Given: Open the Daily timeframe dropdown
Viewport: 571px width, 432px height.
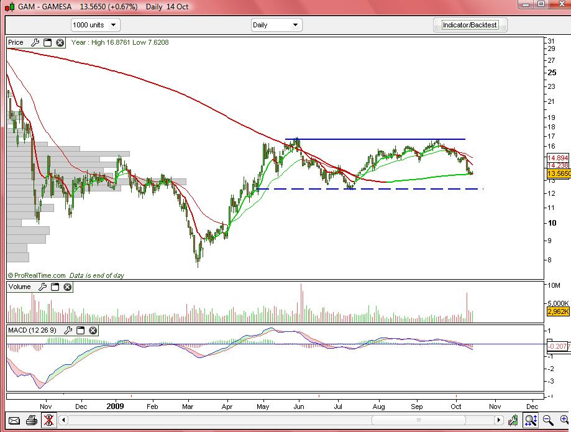Looking at the screenshot, I should point(276,25).
